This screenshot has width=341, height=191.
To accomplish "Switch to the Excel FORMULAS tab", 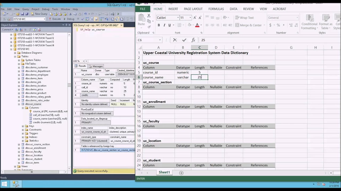I will (216, 9).
